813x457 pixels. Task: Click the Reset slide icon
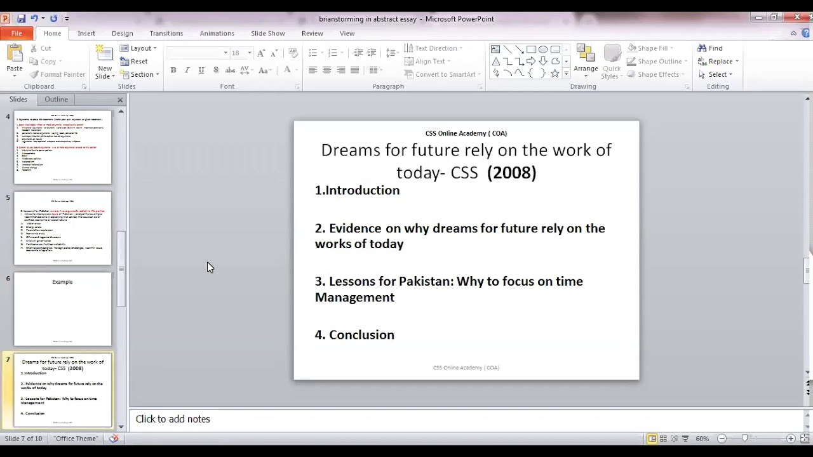coord(124,62)
